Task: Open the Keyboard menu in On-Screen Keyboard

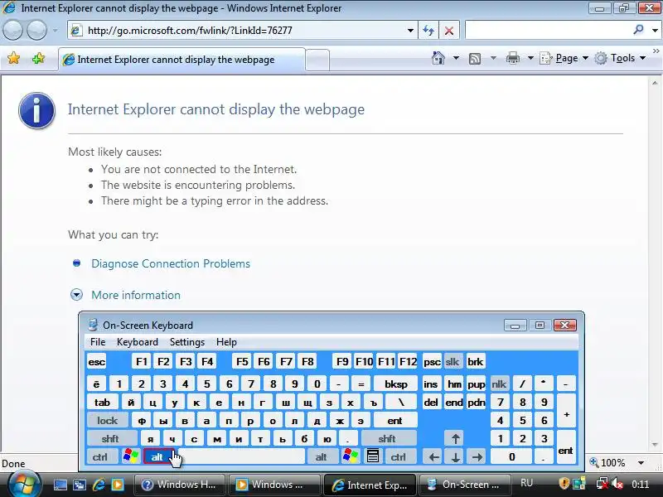Action: point(138,342)
